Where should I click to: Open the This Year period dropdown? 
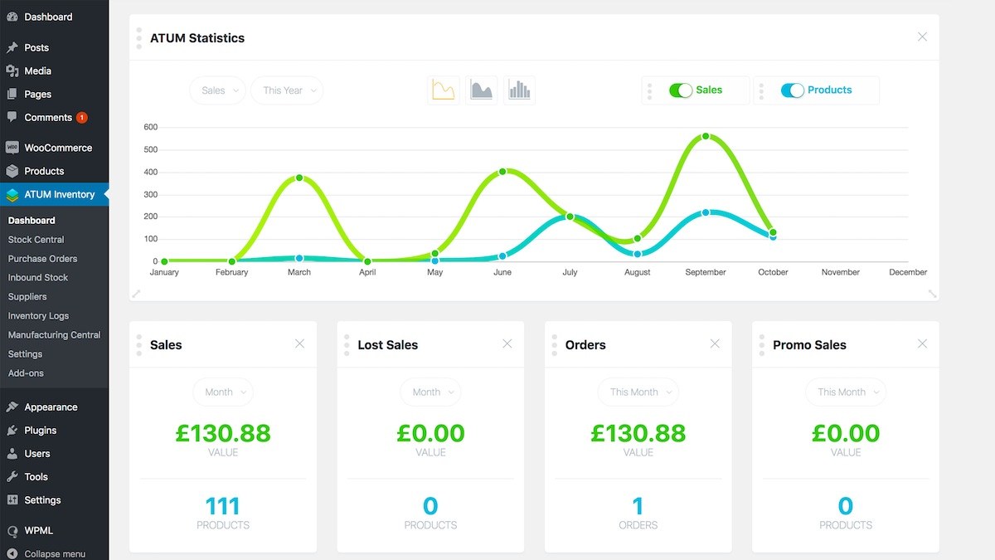coord(287,90)
